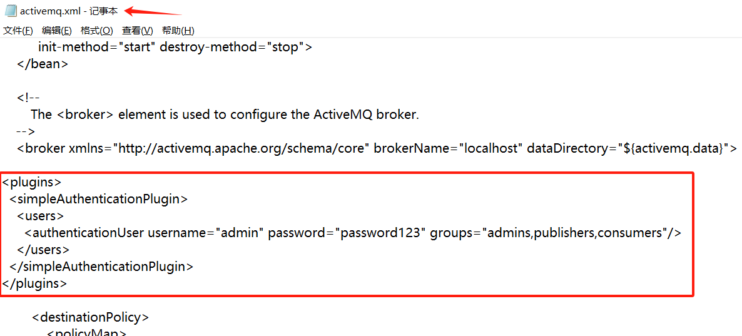
Task: Click the closing </plugins> tag line
Action: coord(34,283)
